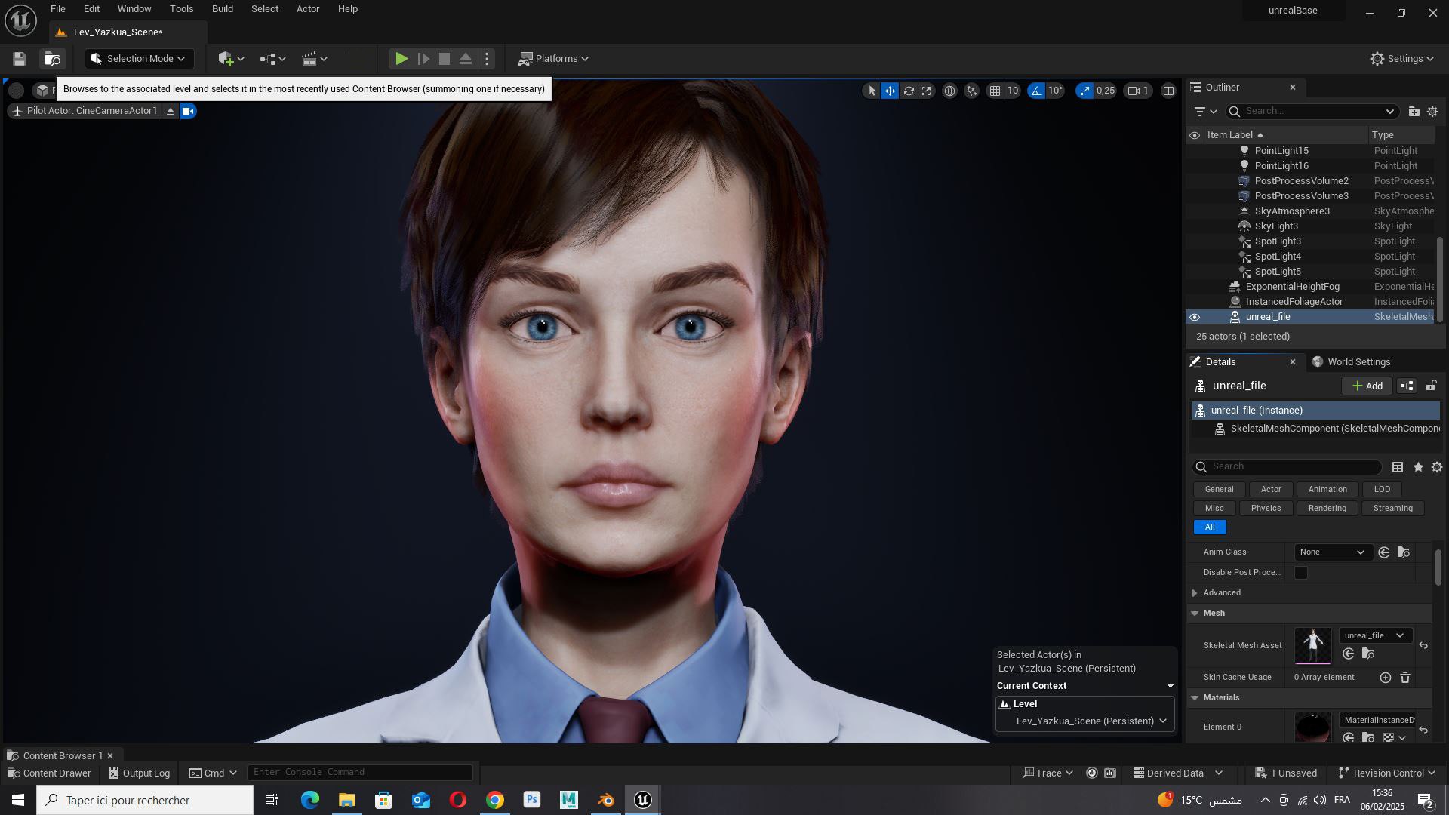The height and width of the screenshot is (815, 1449).
Task: Open Skeletal Mesh Asset unreal_file dropdown
Action: [x=1374, y=635]
